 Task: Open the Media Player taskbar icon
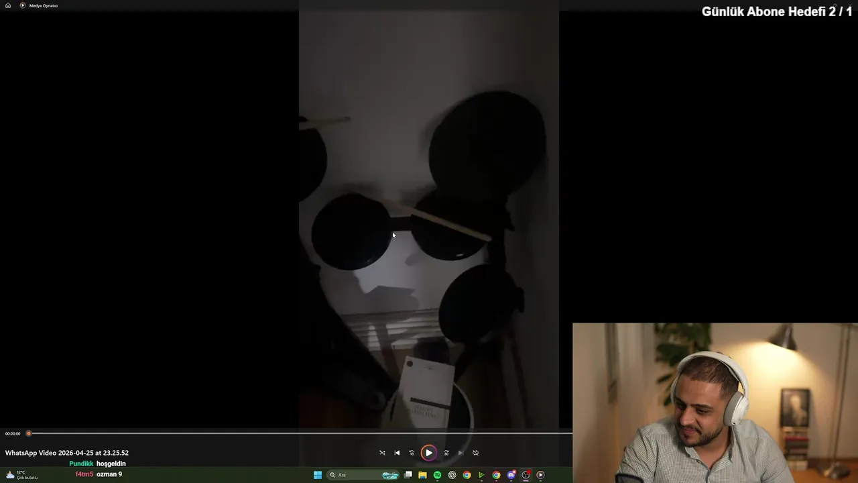540,475
